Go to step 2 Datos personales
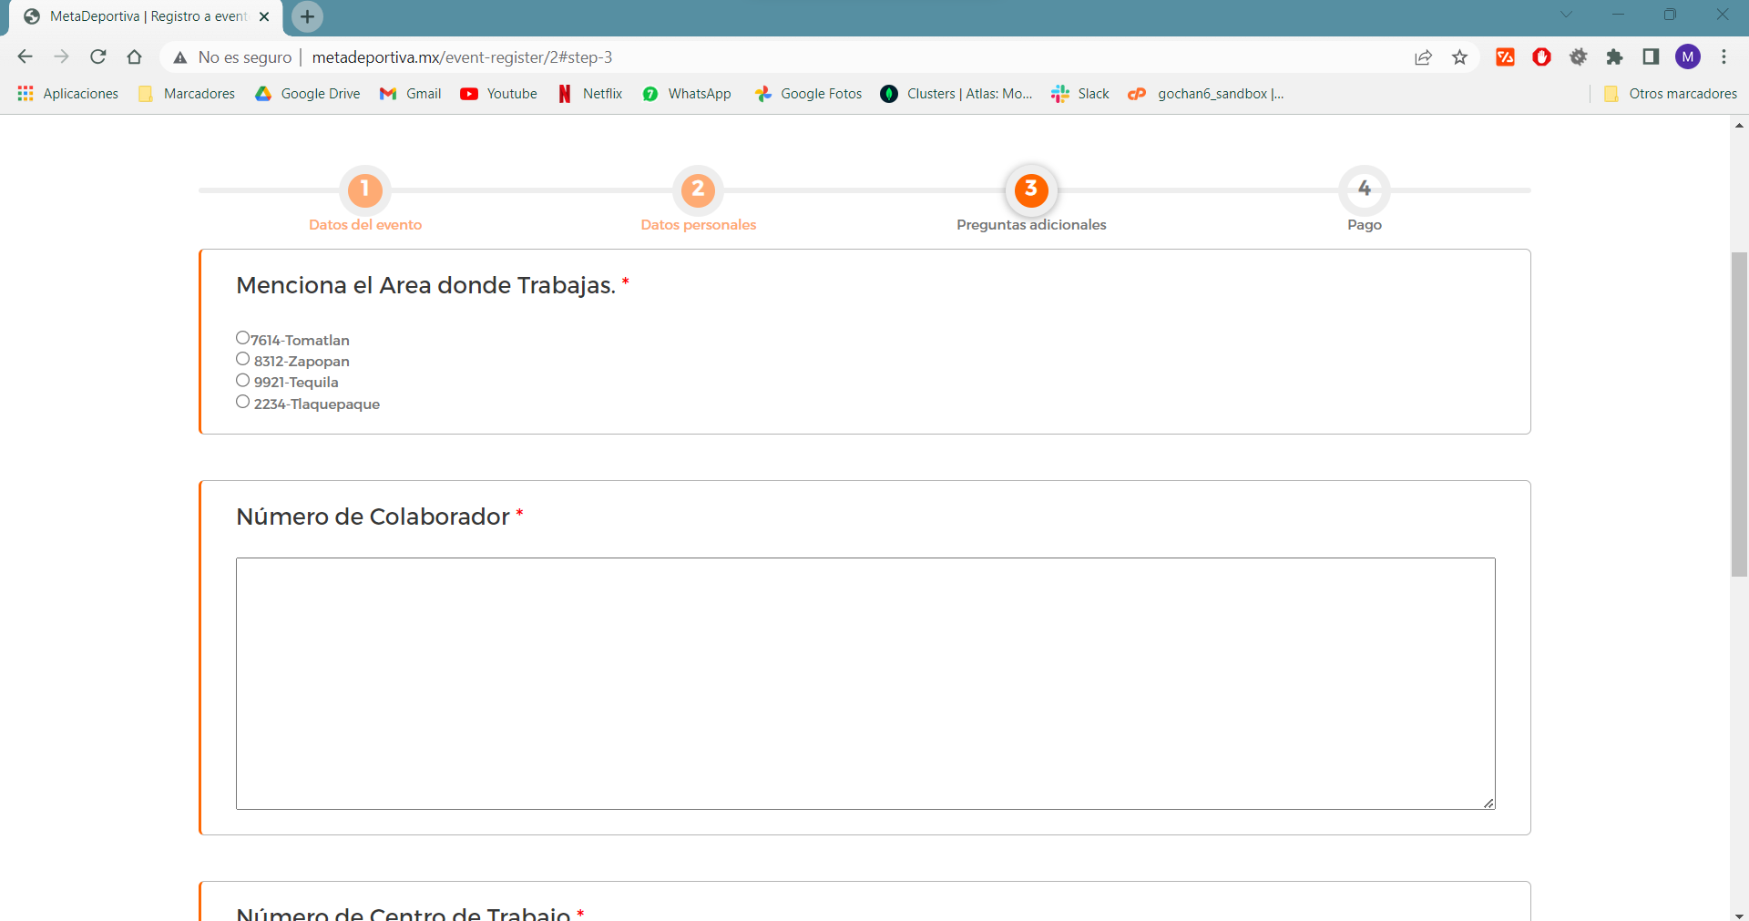Screen dimensions: 1749x921 (698, 189)
